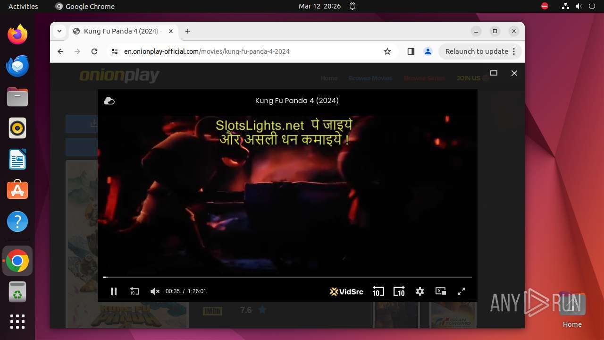This screenshot has height=340, width=604.
Task: Open Chrome profile menu
Action: tap(428, 51)
